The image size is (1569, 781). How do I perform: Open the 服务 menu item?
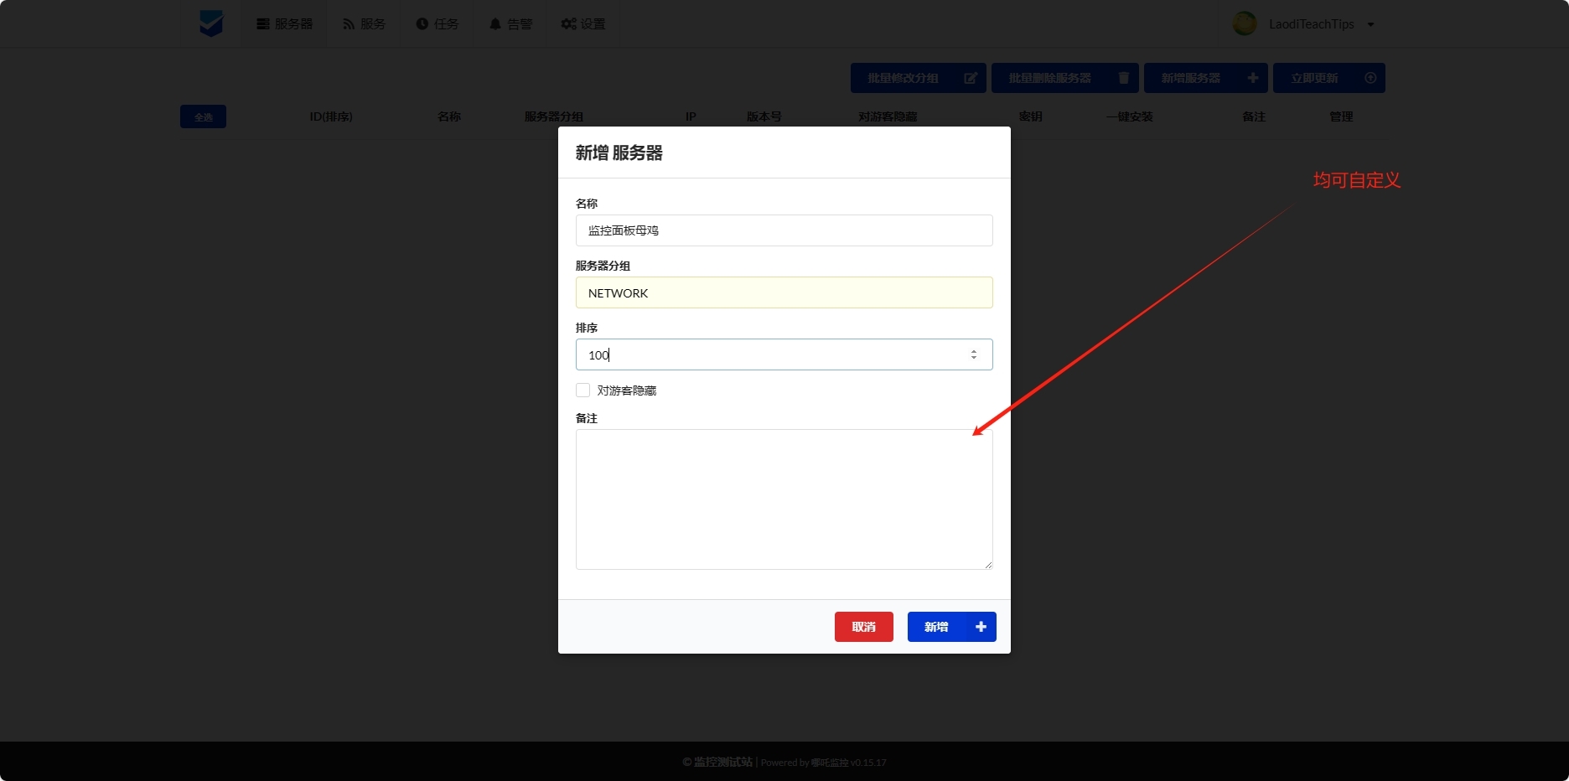364,24
